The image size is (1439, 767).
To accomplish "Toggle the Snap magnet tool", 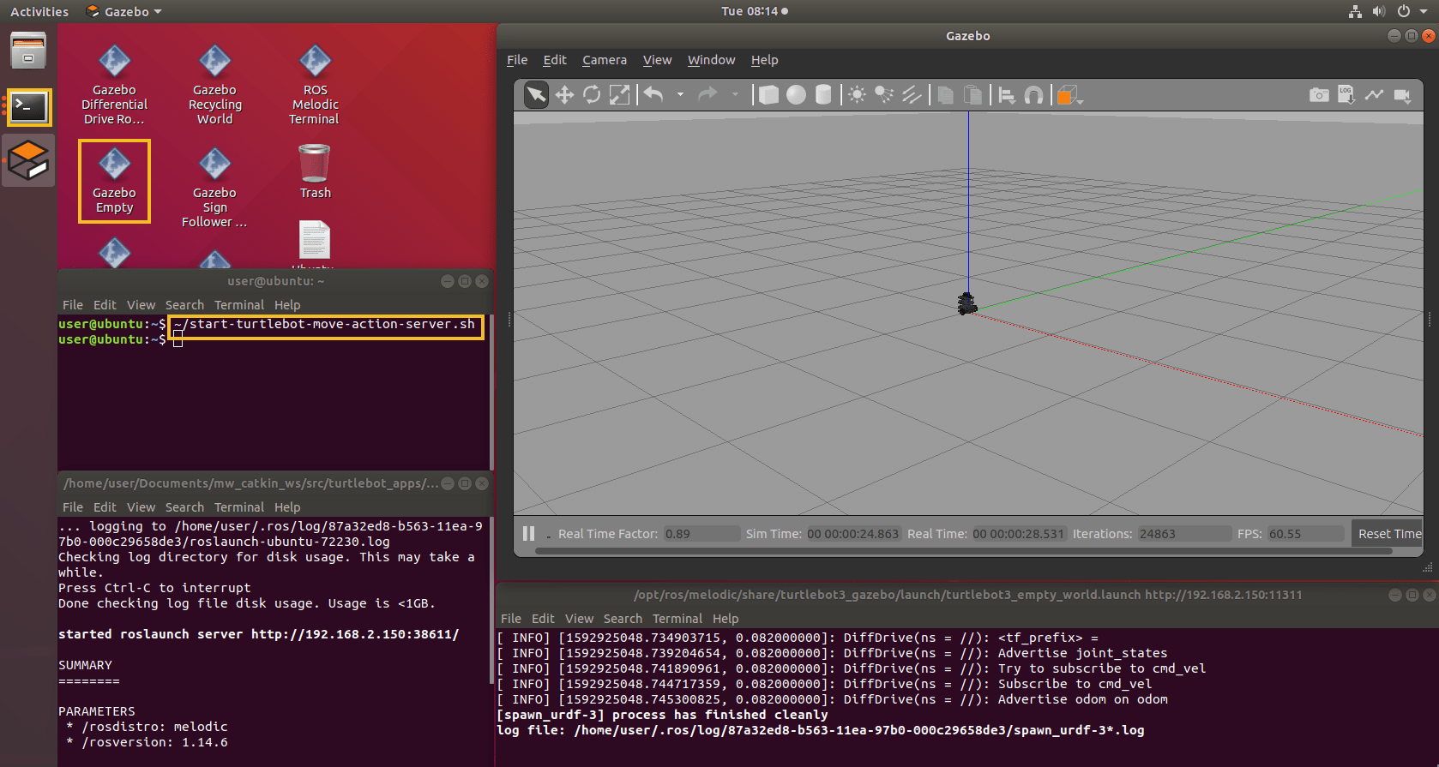I will click(1034, 94).
